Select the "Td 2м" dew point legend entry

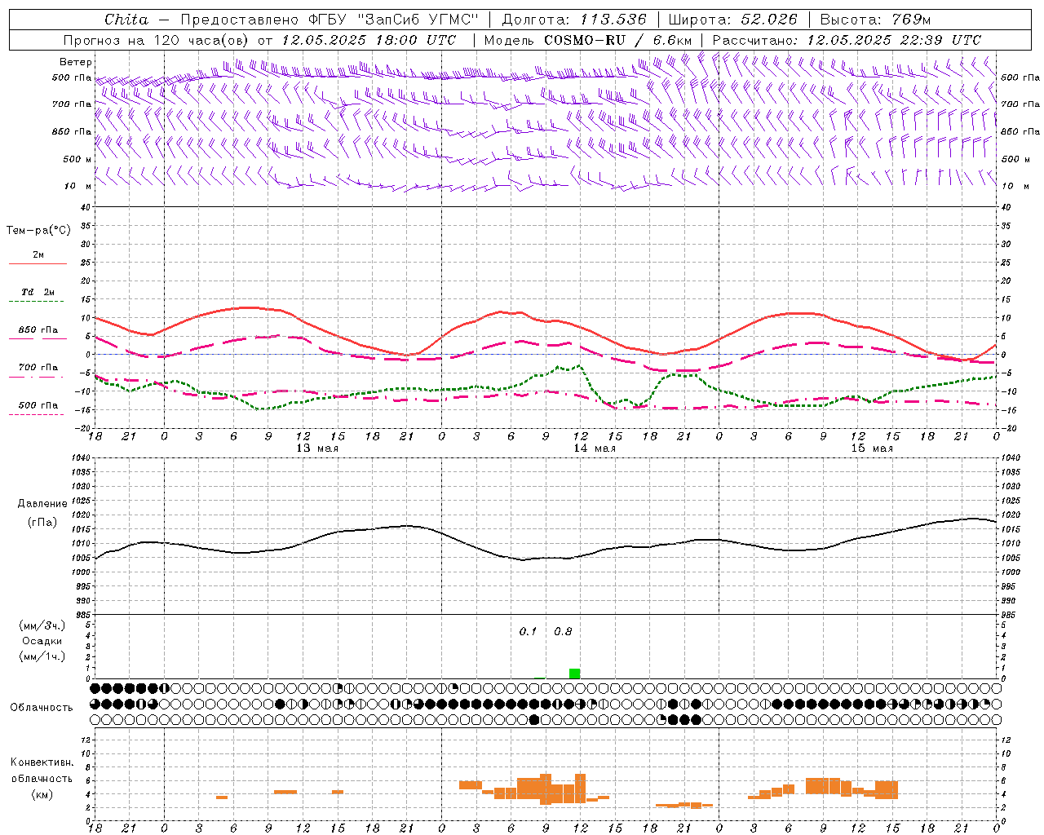click(38, 292)
